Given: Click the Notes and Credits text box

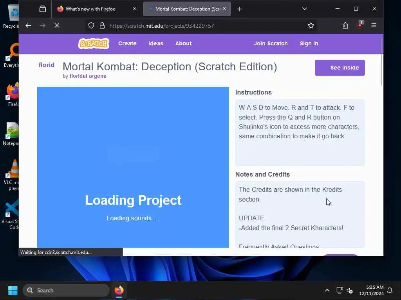Looking at the screenshot, I should (x=300, y=214).
